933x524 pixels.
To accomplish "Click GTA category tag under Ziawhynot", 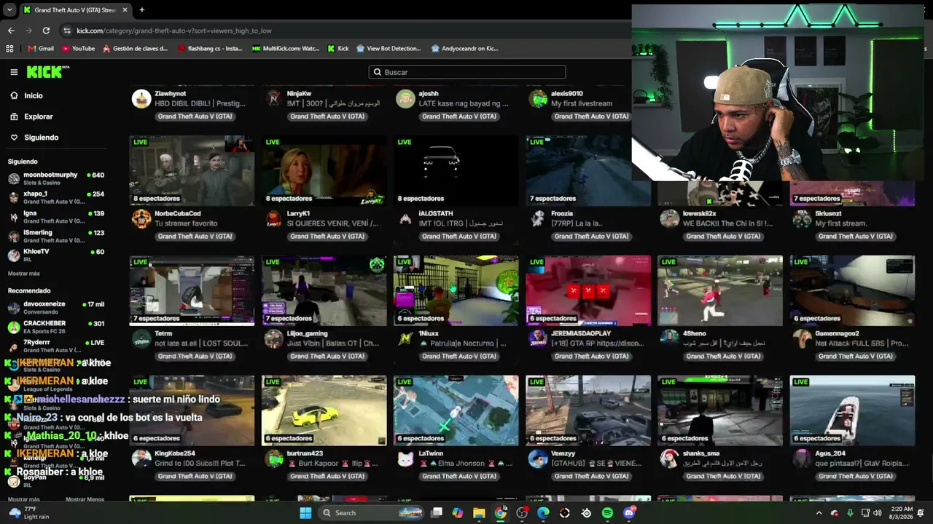I will pos(195,116).
